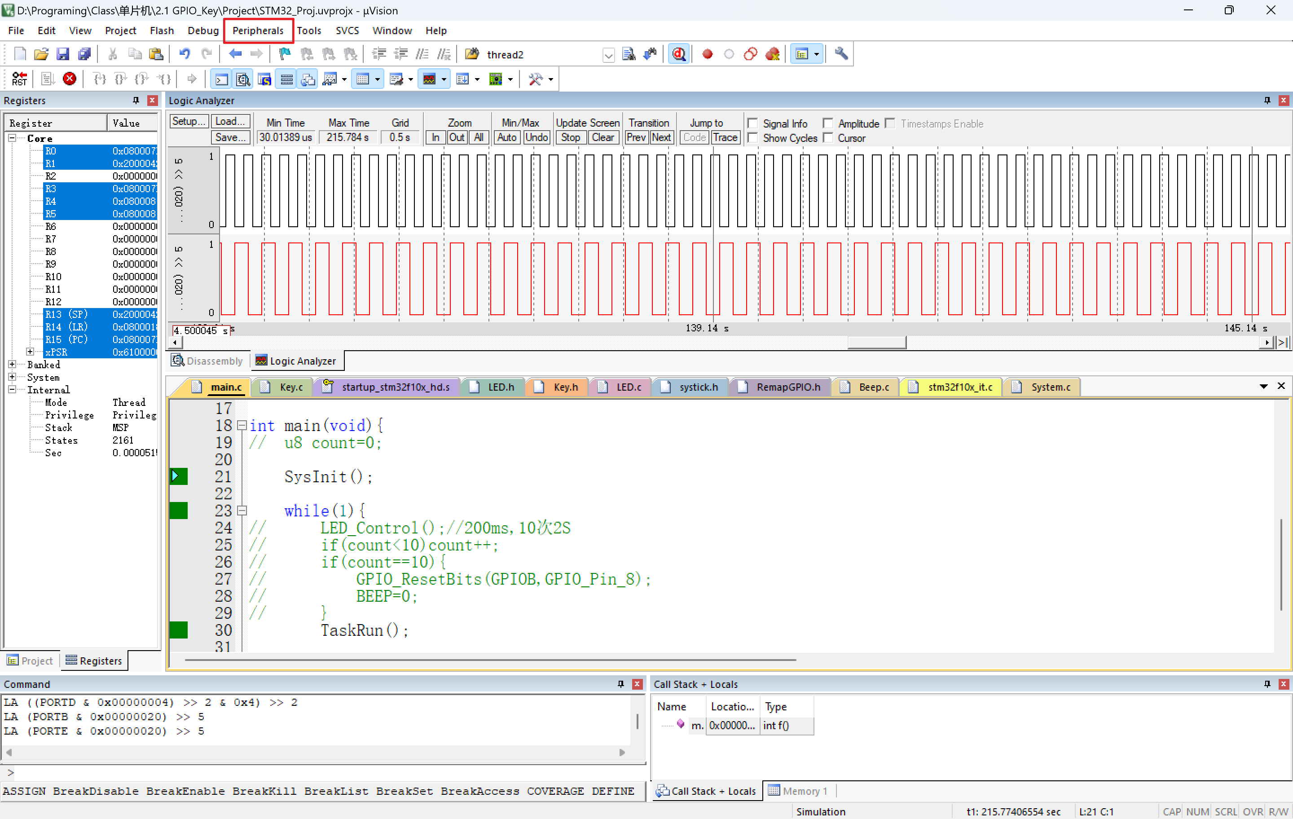Collapse the Core register group
Viewport: 1293px width, 819px height.
13,138
